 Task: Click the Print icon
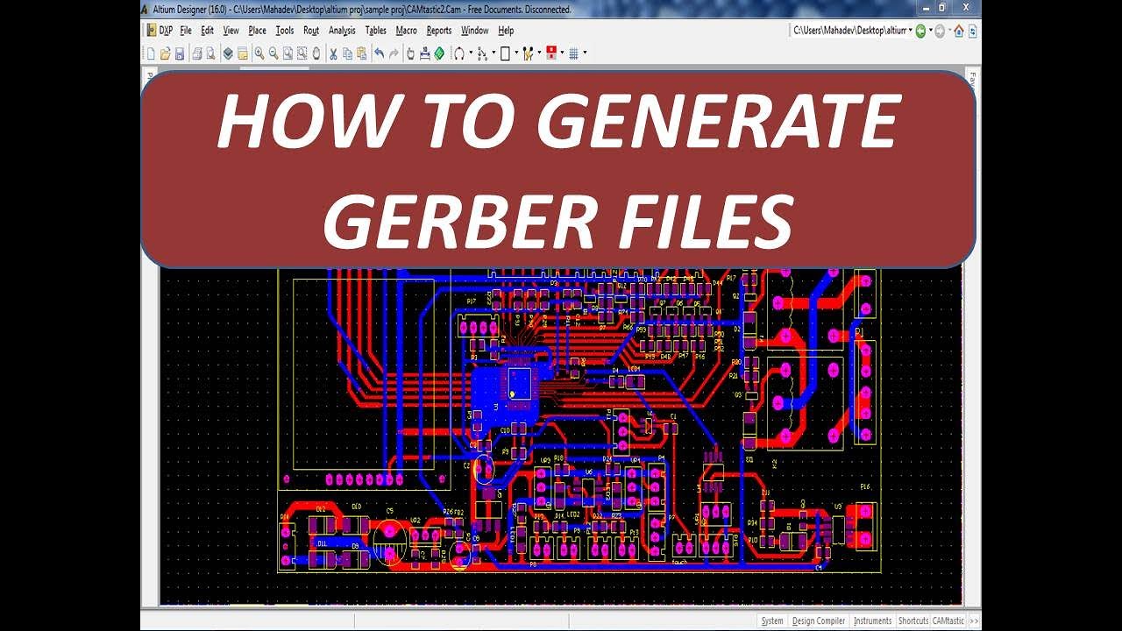(197, 53)
